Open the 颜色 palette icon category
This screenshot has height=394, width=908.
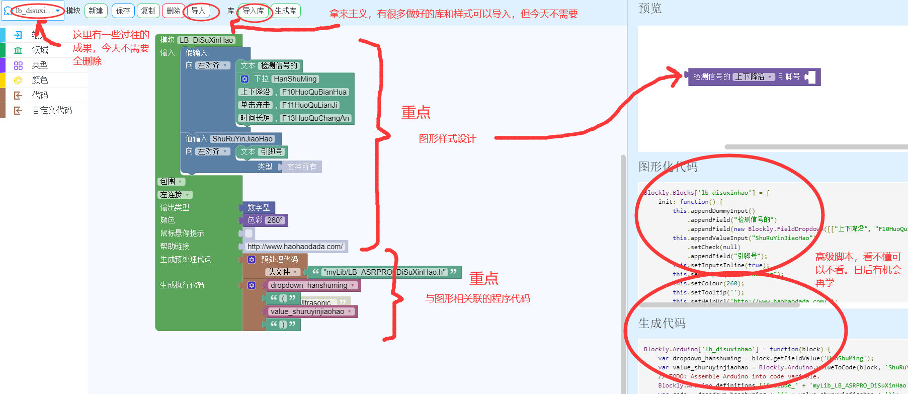[18, 80]
